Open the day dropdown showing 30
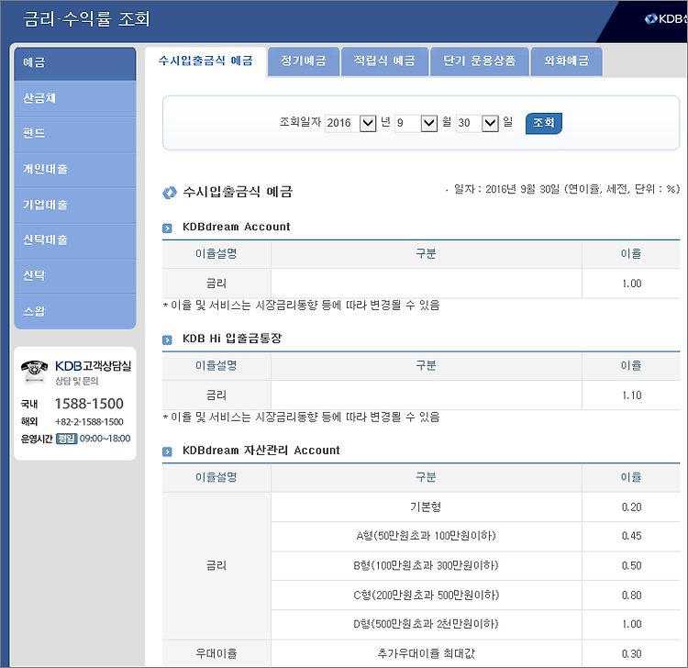The height and width of the screenshot is (668, 688). pos(477,123)
